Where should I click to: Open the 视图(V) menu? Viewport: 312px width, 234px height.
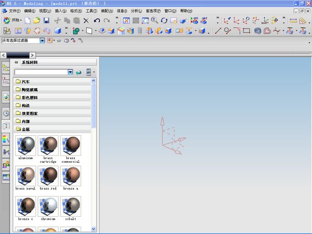point(45,11)
